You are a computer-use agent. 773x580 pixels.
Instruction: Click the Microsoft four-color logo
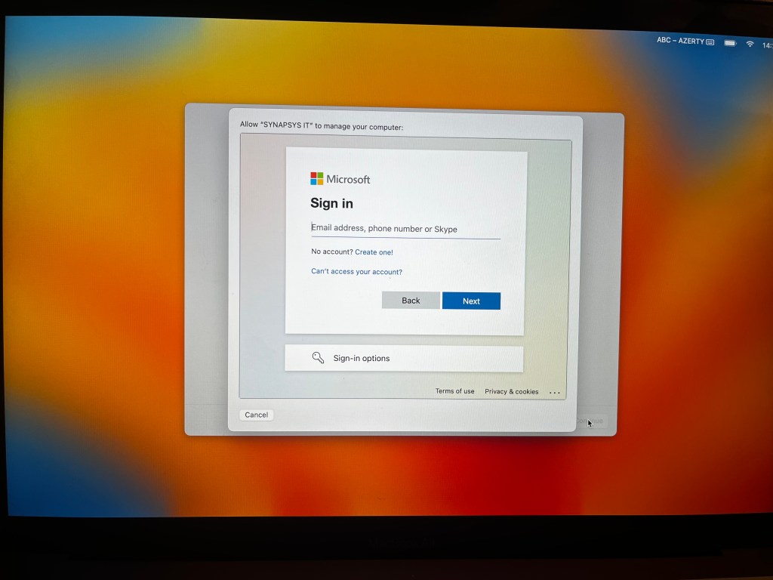(x=316, y=179)
